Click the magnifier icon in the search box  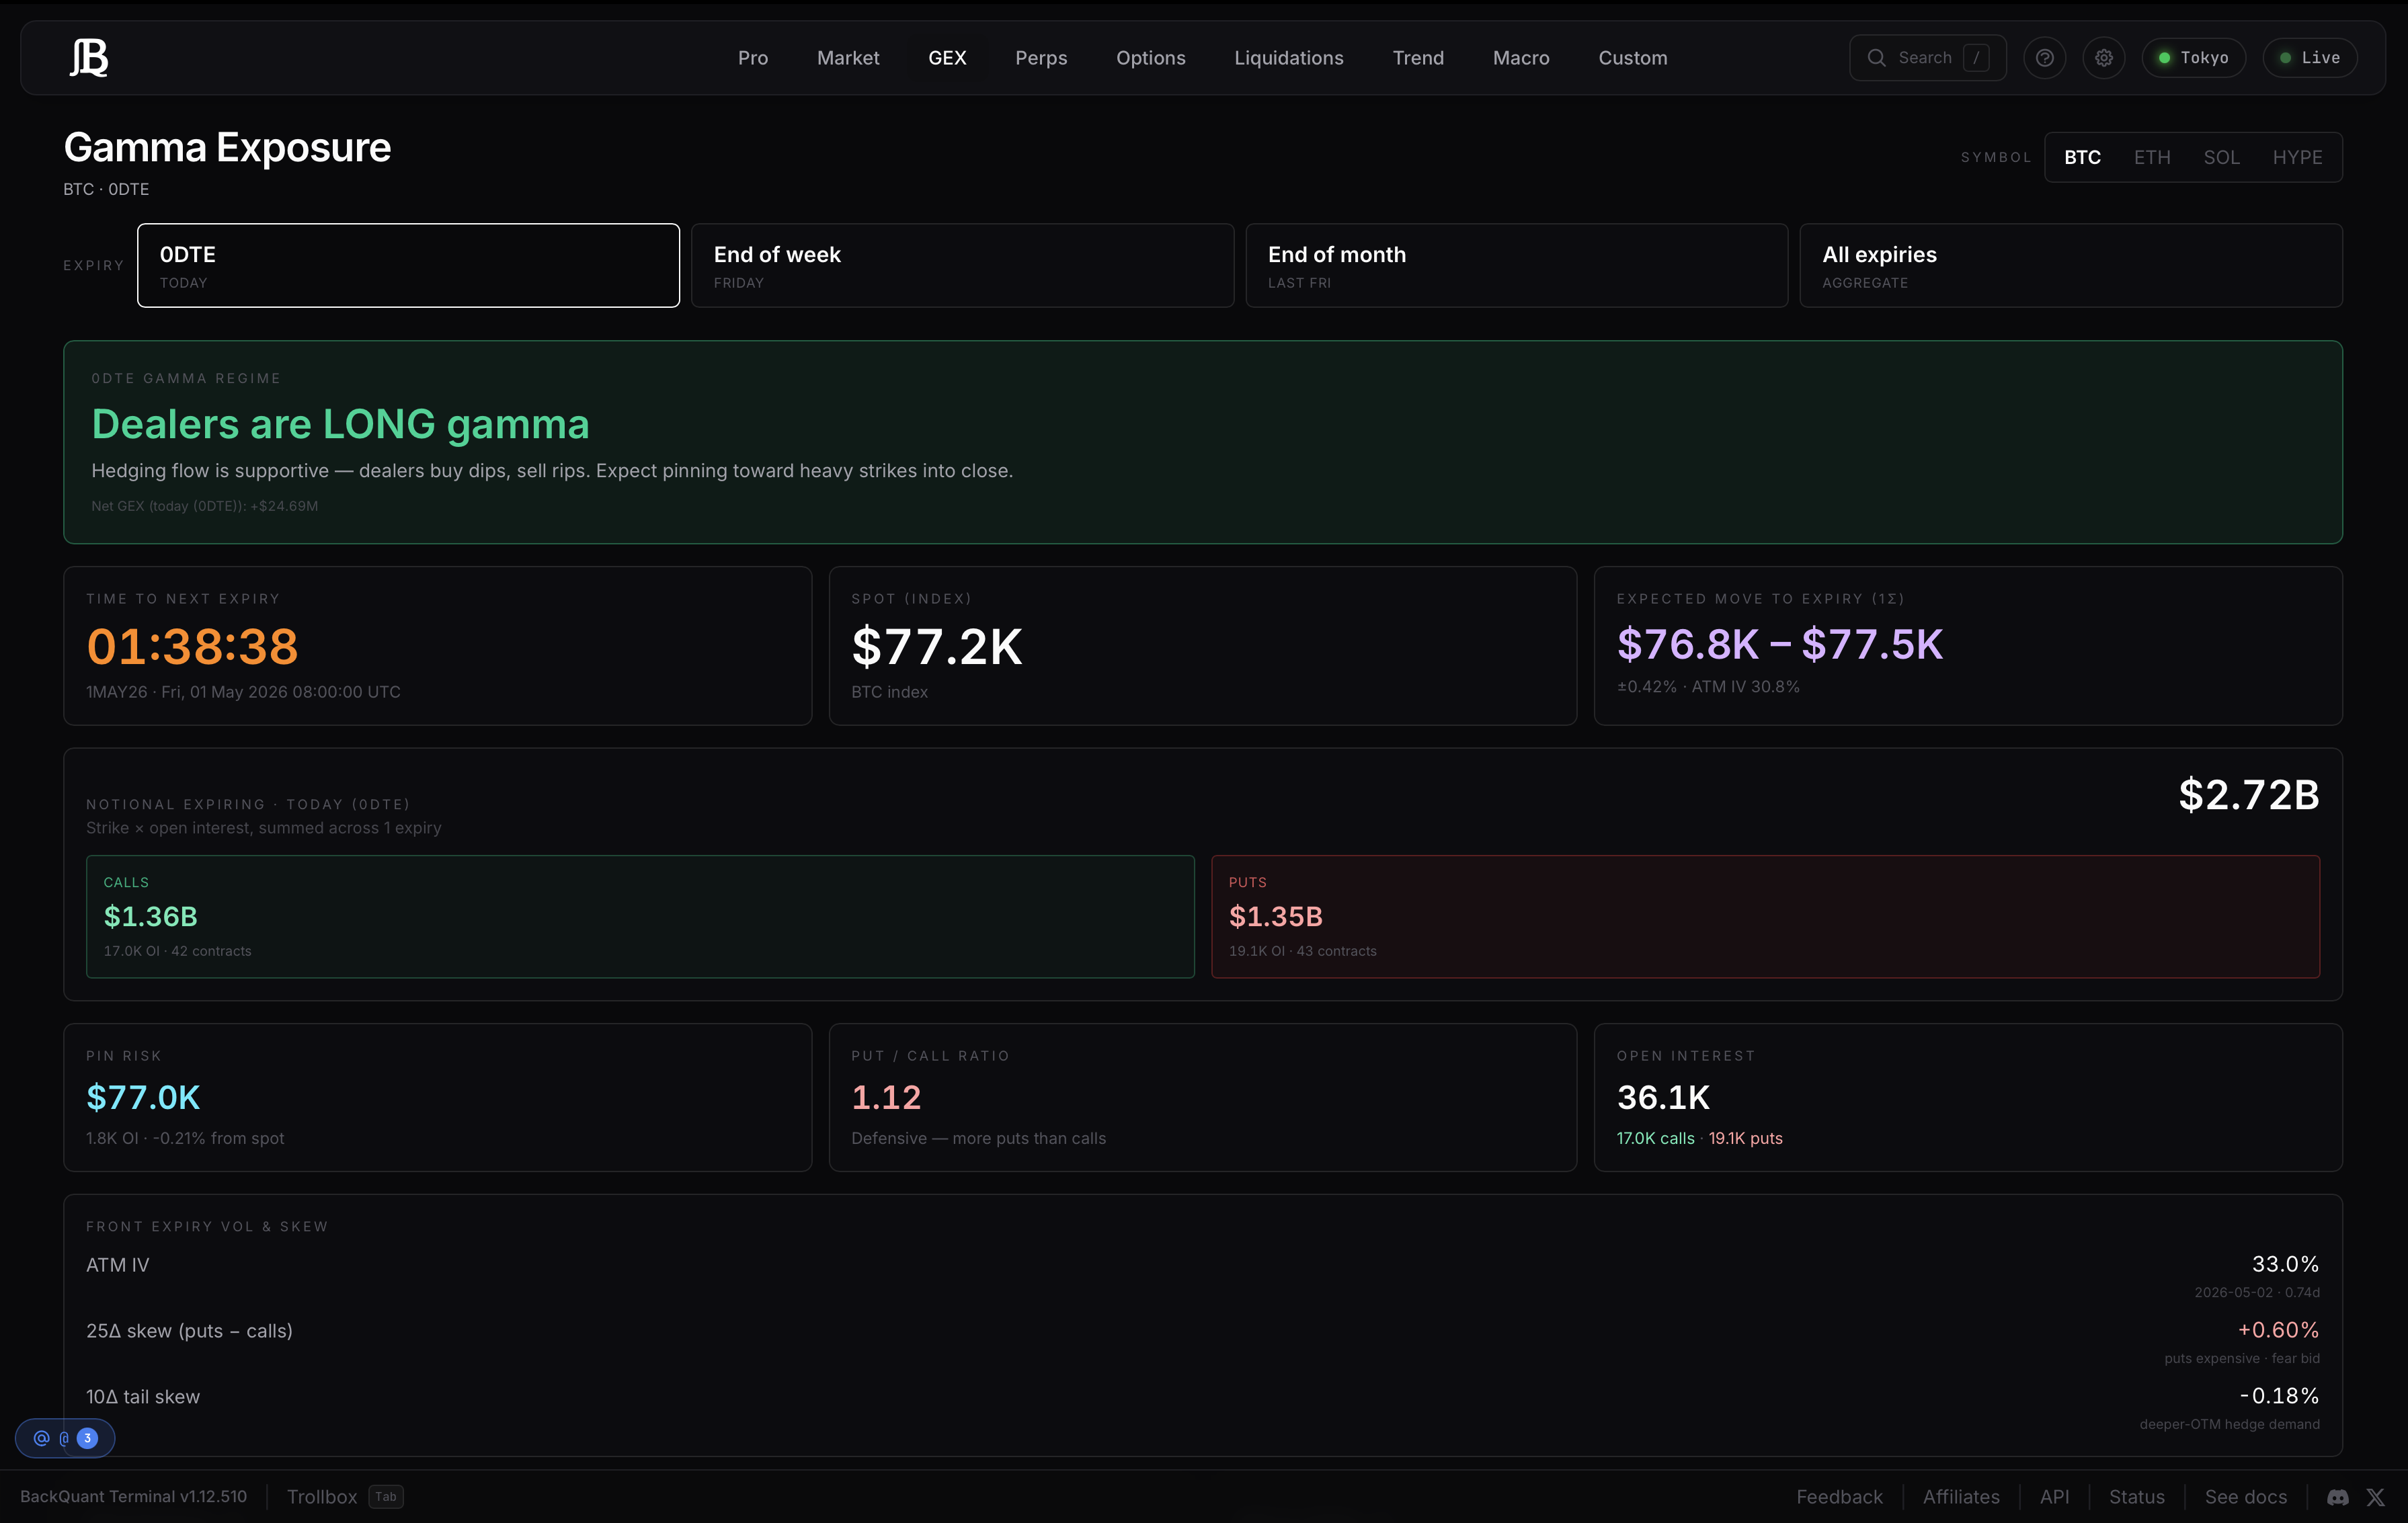[1877, 58]
